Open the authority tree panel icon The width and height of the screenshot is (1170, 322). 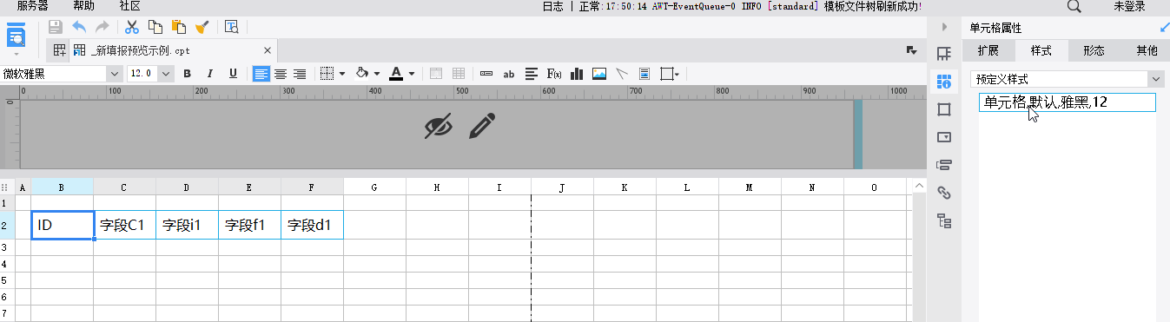[944, 220]
